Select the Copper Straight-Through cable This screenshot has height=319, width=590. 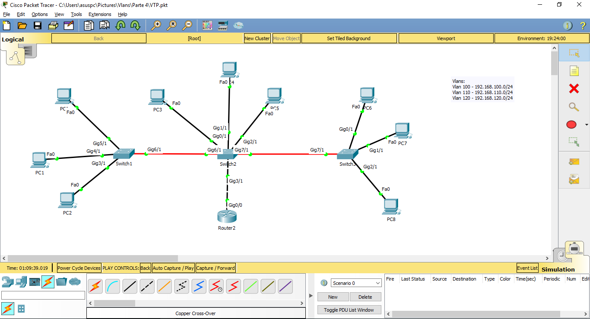130,286
